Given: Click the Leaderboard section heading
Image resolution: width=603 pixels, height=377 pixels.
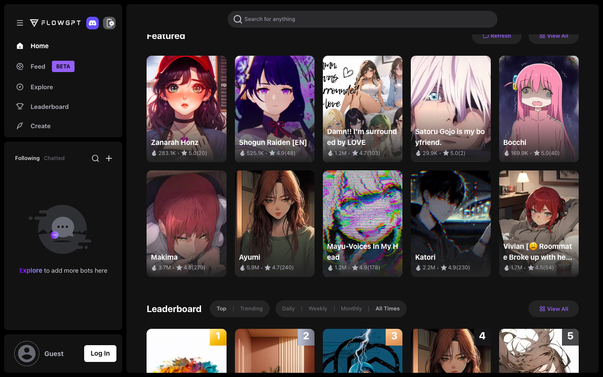Looking at the screenshot, I should [174, 309].
